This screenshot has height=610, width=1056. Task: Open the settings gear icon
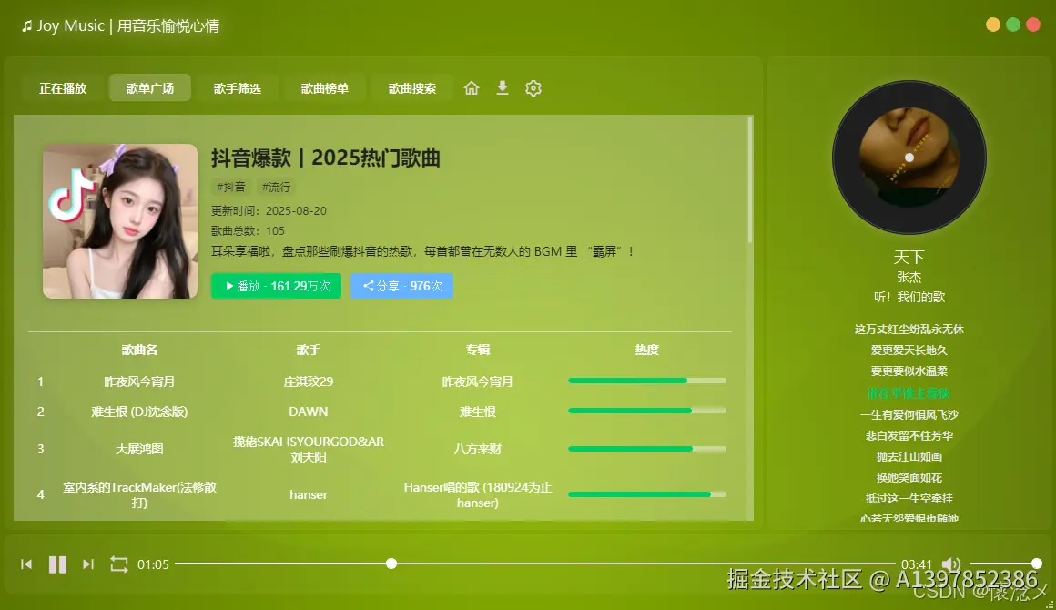pyautogui.click(x=533, y=87)
